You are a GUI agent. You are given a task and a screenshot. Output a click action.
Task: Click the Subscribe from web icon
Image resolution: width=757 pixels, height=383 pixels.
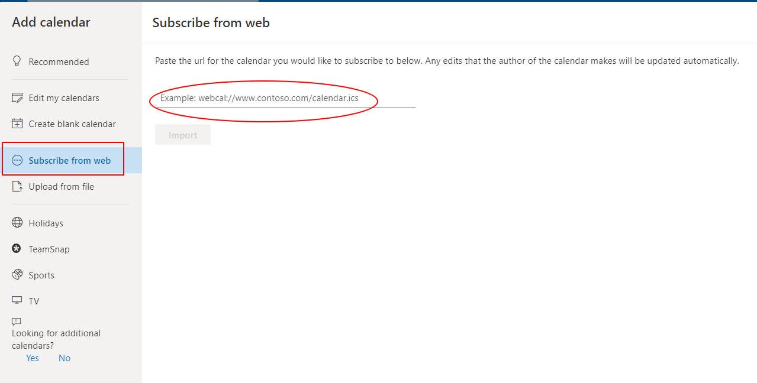click(17, 160)
